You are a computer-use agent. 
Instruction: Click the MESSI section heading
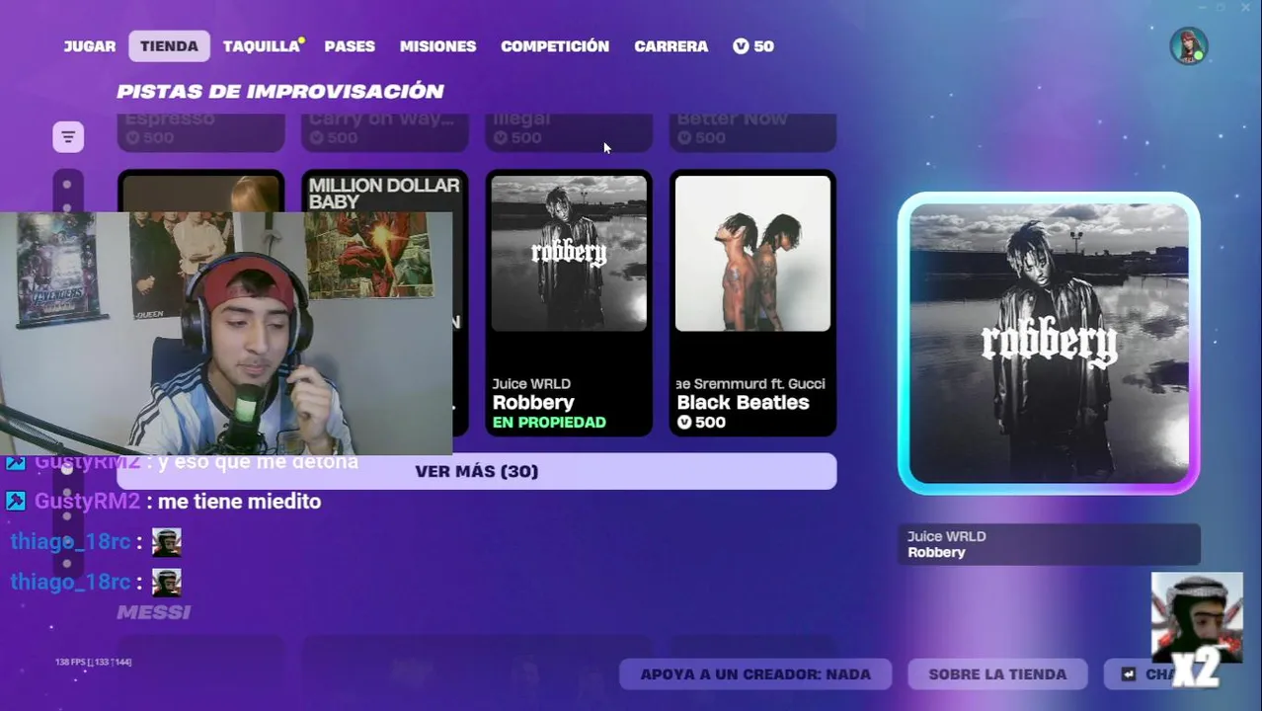pos(153,612)
